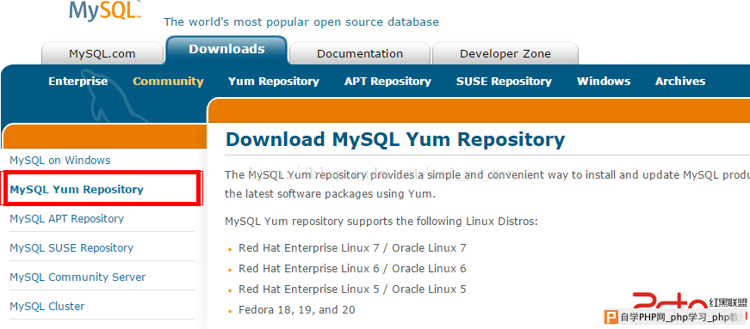Select Community in the navigation bar
This screenshot has width=750, height=329.
tap(169, 81)
